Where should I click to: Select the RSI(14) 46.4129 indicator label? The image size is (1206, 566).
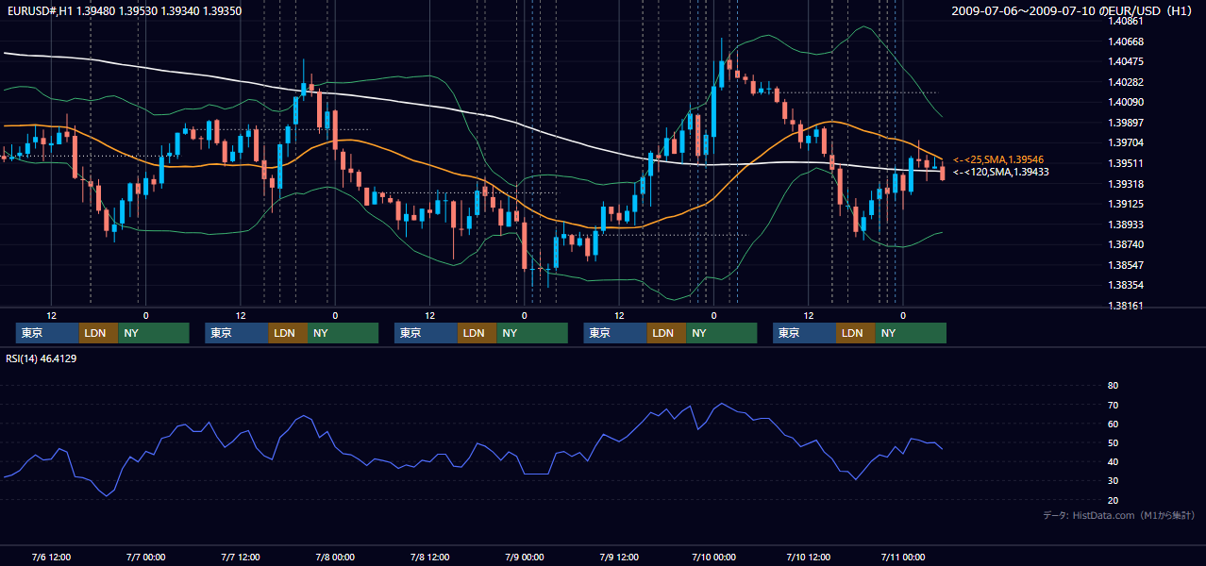tap(42, 358)
